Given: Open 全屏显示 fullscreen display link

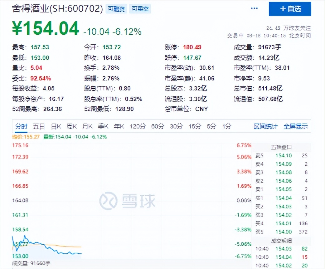Looking at the screenshot, I should tap(296, 126).
